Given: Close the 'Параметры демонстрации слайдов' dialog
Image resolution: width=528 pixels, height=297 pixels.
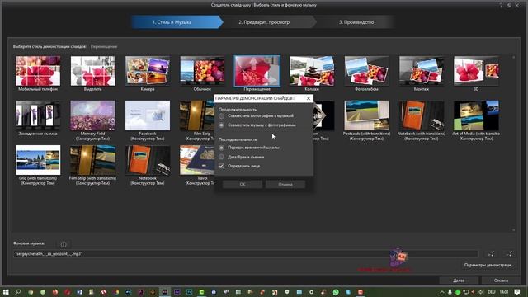Looking at the screenshot, I should tap(309, 98).
